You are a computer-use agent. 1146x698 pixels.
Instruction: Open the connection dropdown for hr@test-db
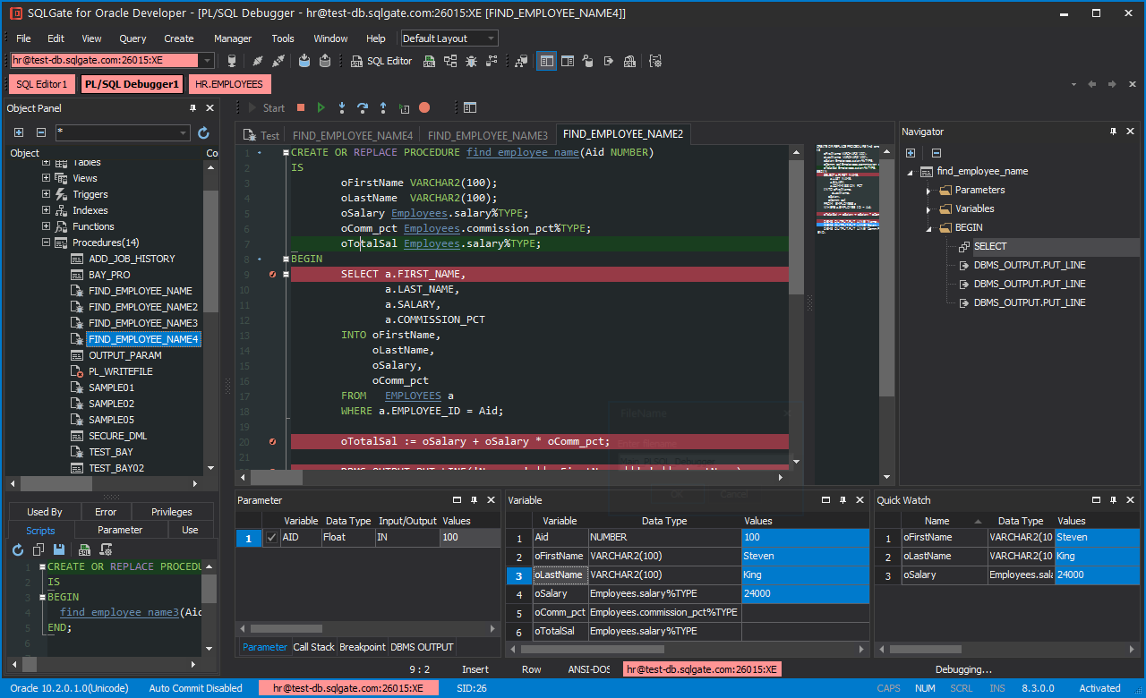[x=208, y=60]
